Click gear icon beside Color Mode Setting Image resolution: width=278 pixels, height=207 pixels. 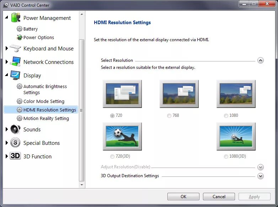point(19,101)
